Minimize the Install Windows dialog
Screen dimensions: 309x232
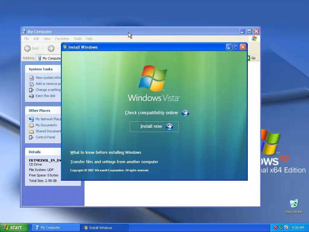pyautogui.click(x=229, y=47)
